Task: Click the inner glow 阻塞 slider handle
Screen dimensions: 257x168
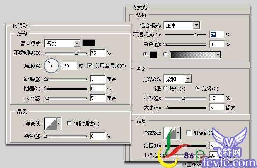Action: (183, 98)
